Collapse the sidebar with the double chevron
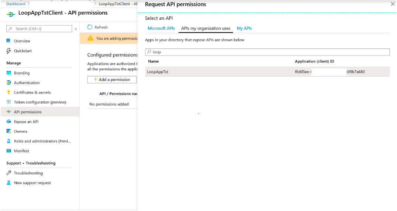This screenshot has width=397, height=211. click(x=76, y=29)
